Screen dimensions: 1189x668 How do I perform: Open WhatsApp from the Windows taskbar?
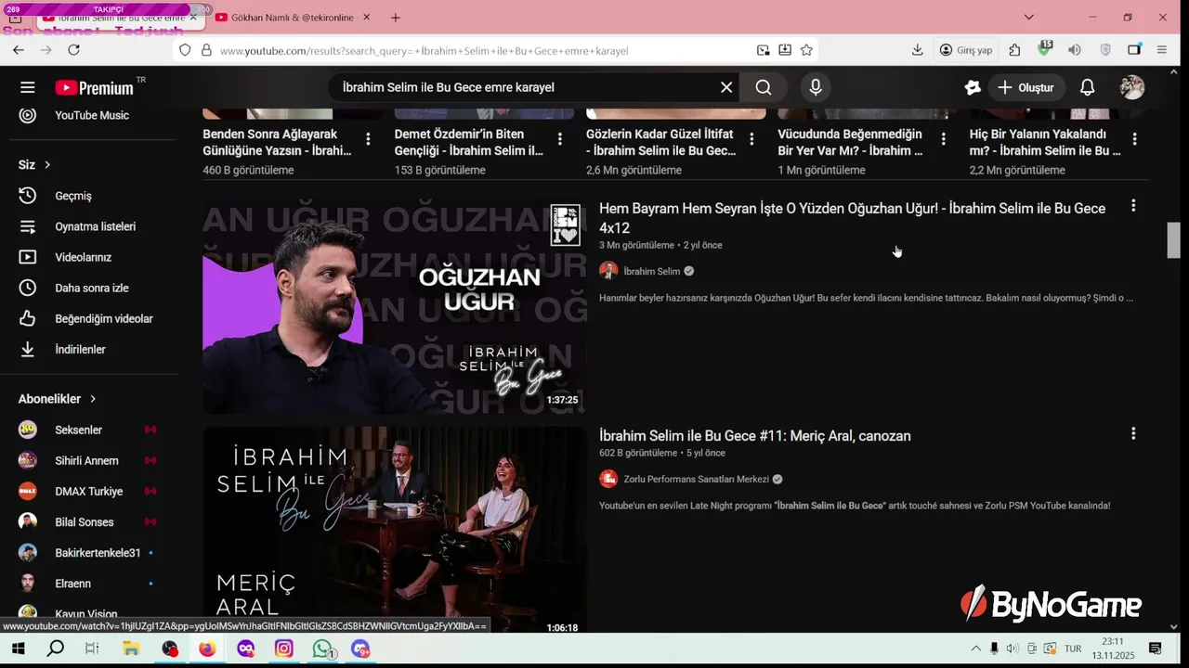(x=322, y=649)
